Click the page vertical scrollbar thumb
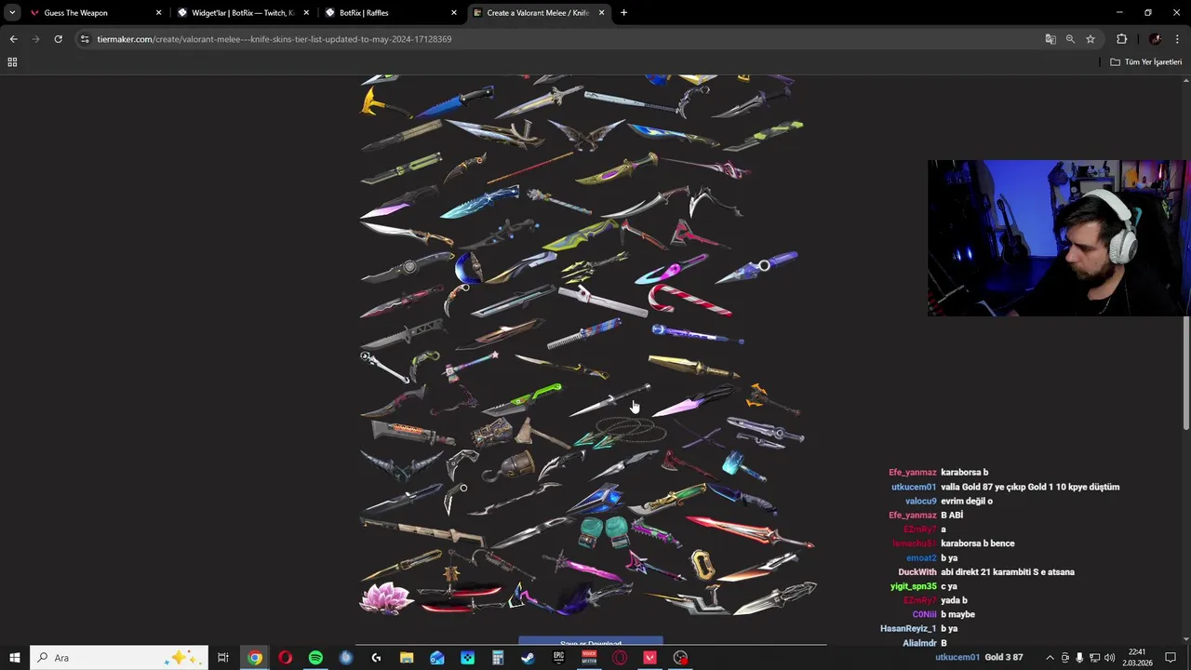This screenshot has width=1191, height=670. (x=1186, y=372)
